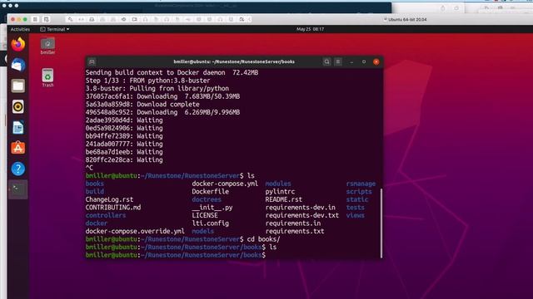
Task: Click the network arrows icon in VM toolbar
Action: pyautogui.click(x=82, y=19)
